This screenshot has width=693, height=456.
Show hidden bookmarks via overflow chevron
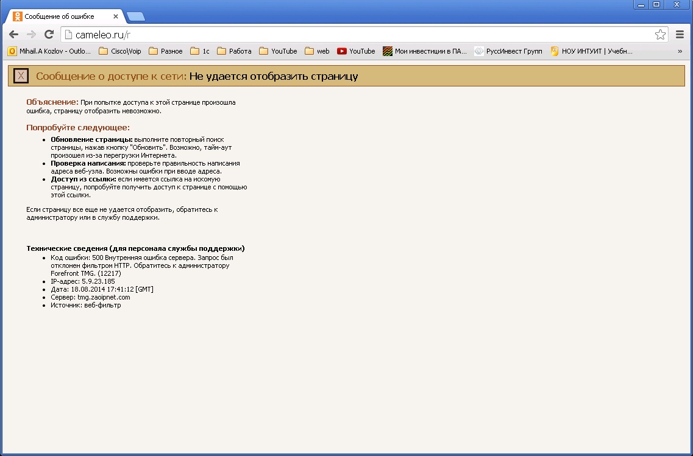(680, 51)
